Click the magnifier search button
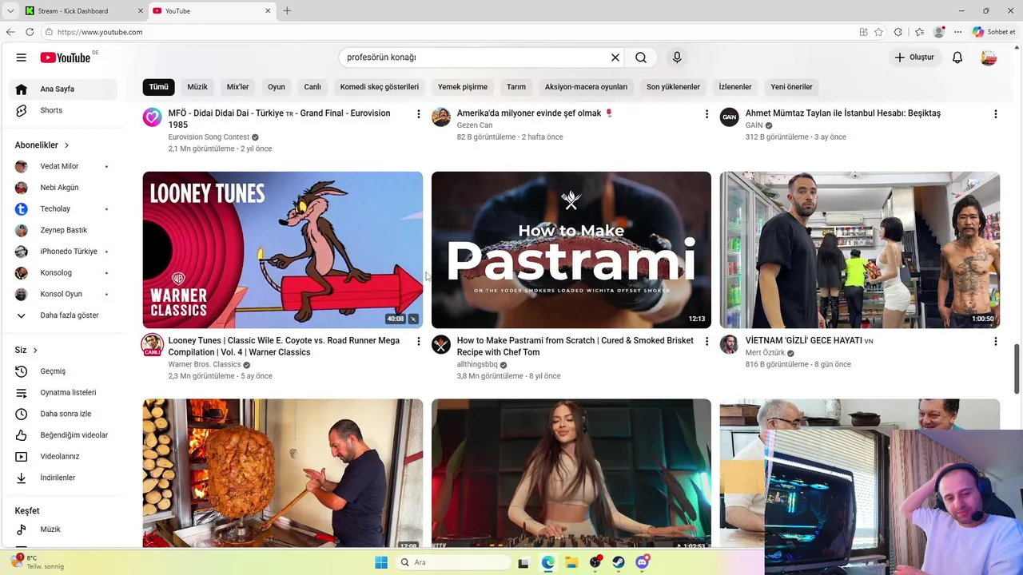 [641, 57]
